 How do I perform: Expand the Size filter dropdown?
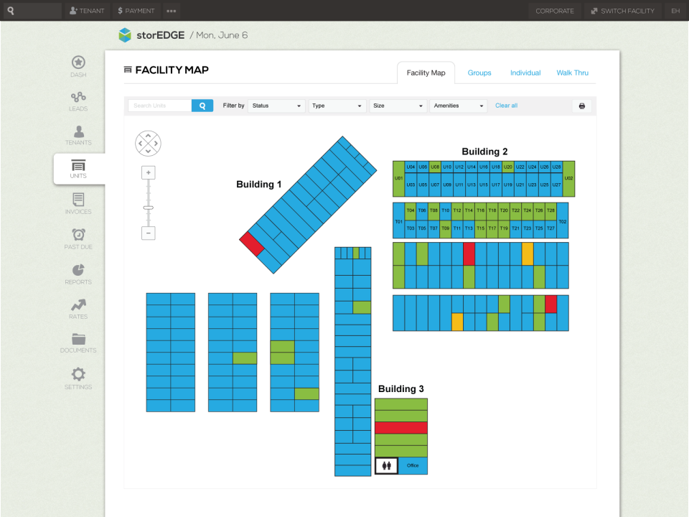click(x=398, y=106)
